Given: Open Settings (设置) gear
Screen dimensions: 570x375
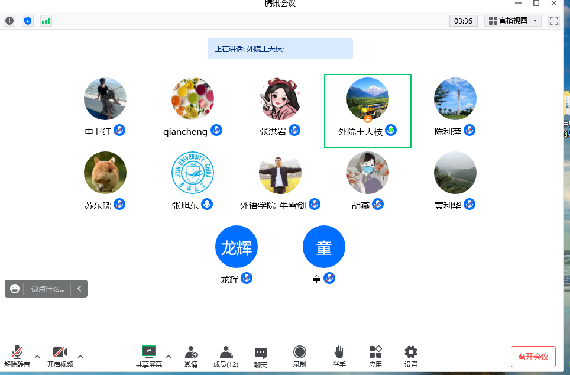Looking at the screenshot, I should 410,357.
